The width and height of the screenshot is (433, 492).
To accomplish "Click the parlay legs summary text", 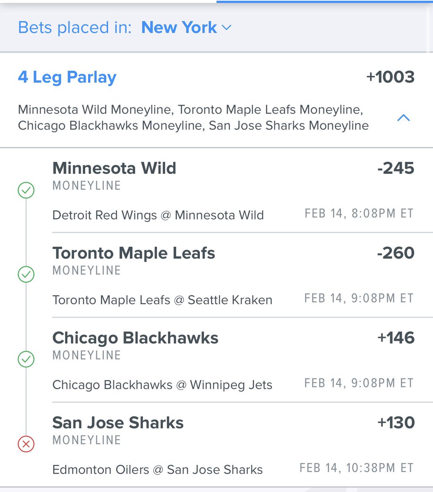I will [x=193, y=118].
